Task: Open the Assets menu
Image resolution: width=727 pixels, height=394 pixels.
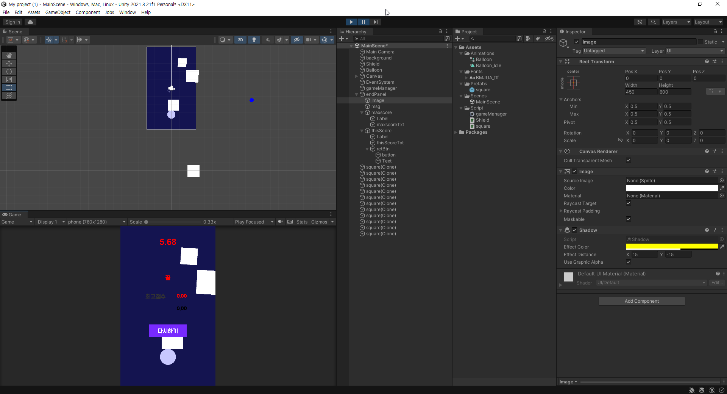Action: click(x=34, y=13)
